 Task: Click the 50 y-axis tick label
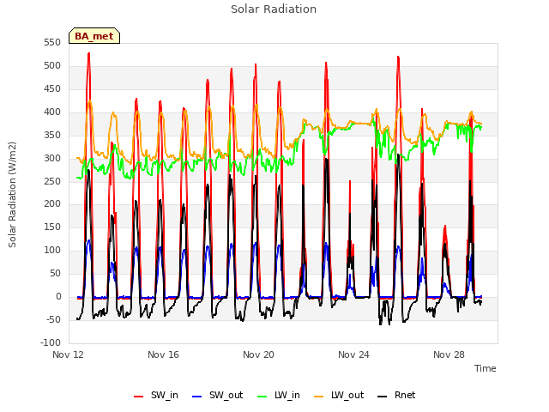click(x=55, y=273)
